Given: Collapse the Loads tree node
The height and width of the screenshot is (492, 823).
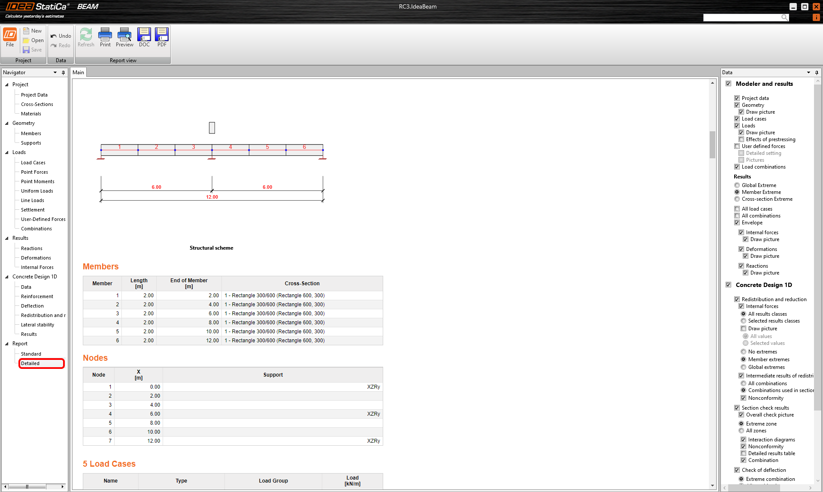Looking at the screenshot, I should pyautogui.click(x=7, y=152).
